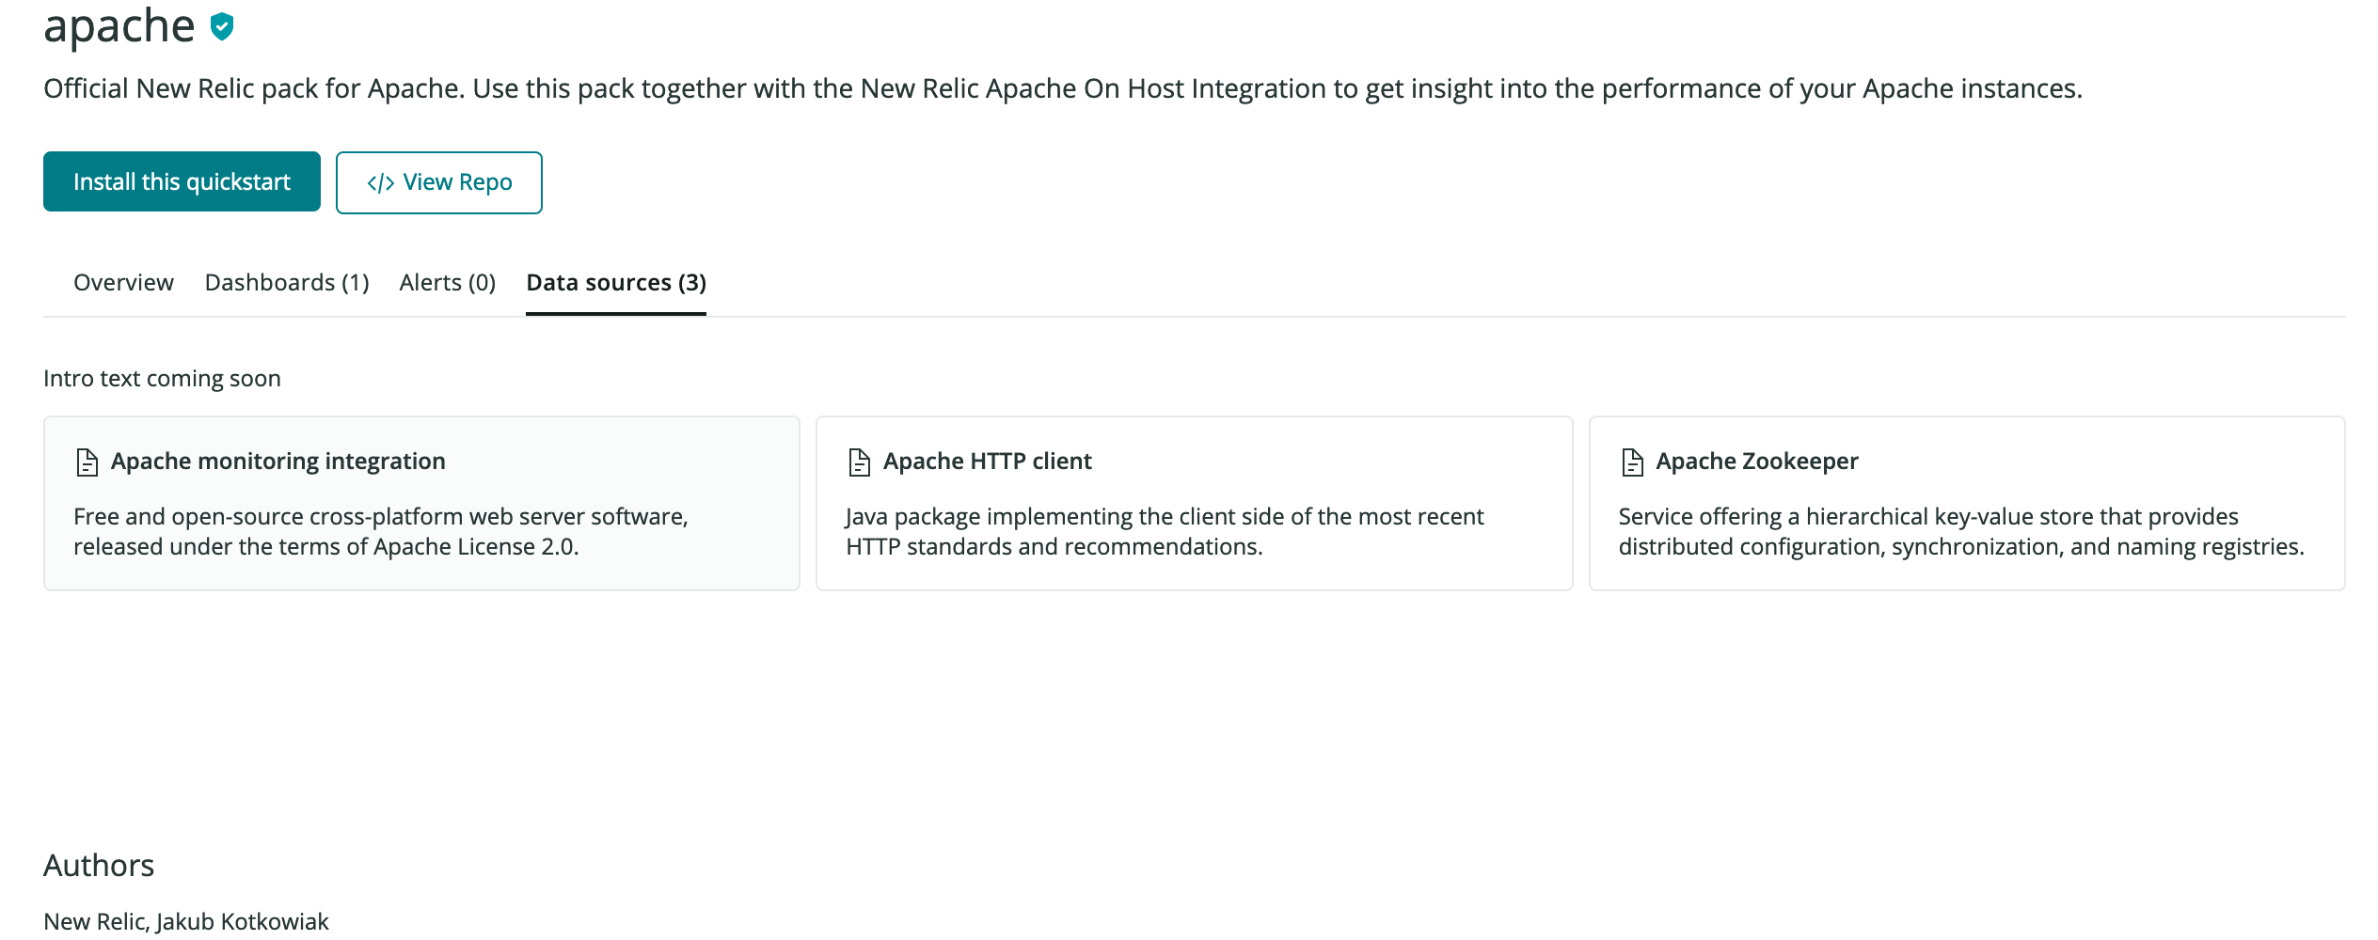The image size is (2378, 940).
Task: Click the document icon on Apache HTTP client card
Action: 859,461
